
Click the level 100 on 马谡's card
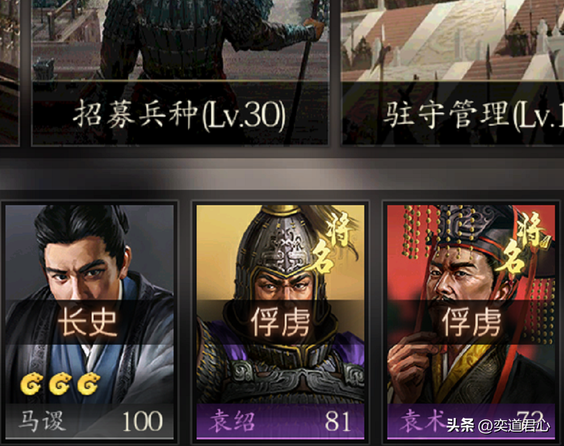pyautogui.click(x=143, y=421)
